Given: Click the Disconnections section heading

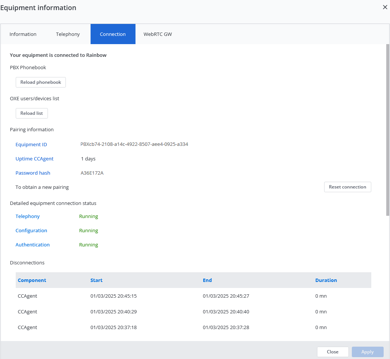Looking at the screenshot, I should pyautogui.click(x=27, y=263).
